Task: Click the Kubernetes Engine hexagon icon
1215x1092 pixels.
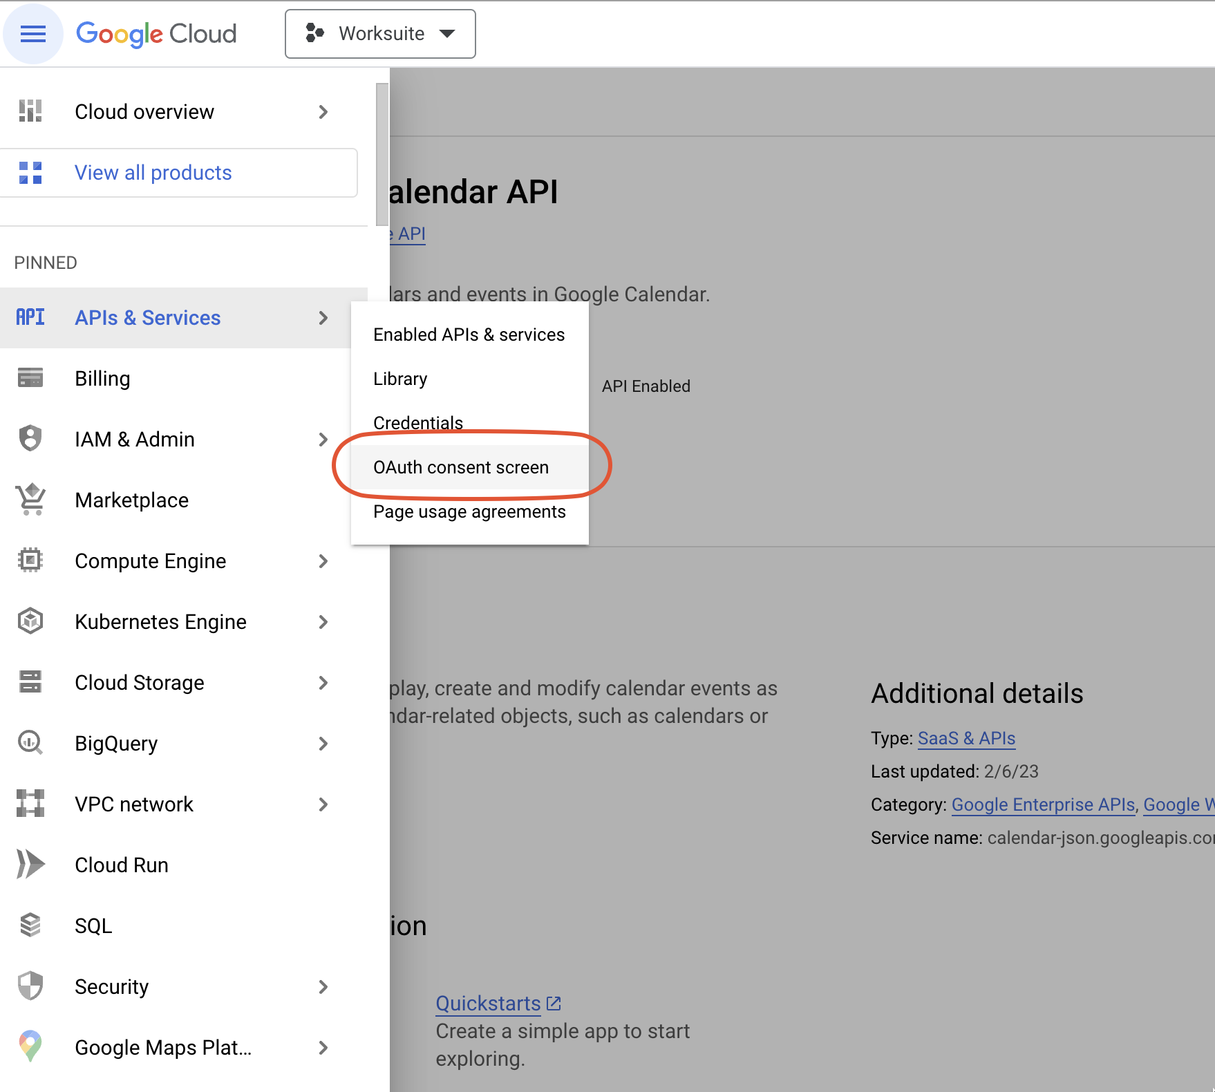Action: pyautogui.click(x=30, y=621)
